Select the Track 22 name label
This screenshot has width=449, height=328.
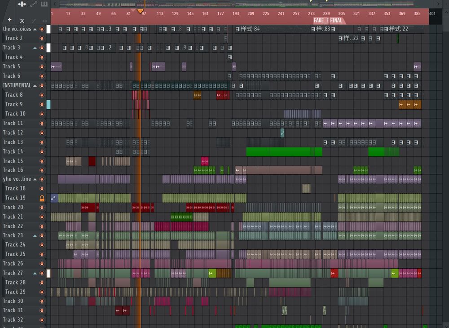(13, 226)
